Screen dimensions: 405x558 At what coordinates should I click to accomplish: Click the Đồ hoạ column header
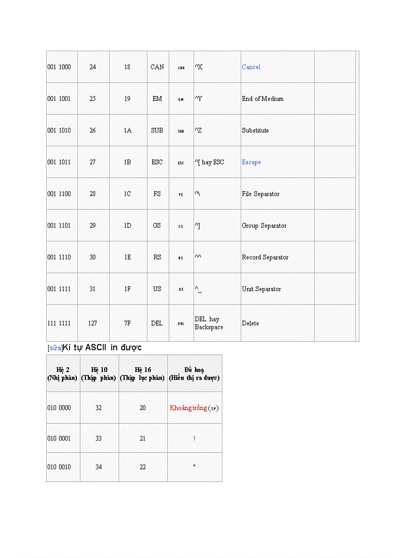(194, 374)
